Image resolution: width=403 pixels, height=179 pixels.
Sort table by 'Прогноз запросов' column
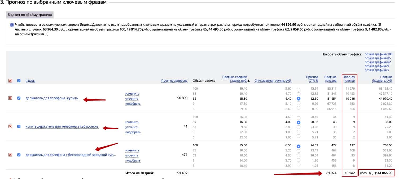point(174,81)
